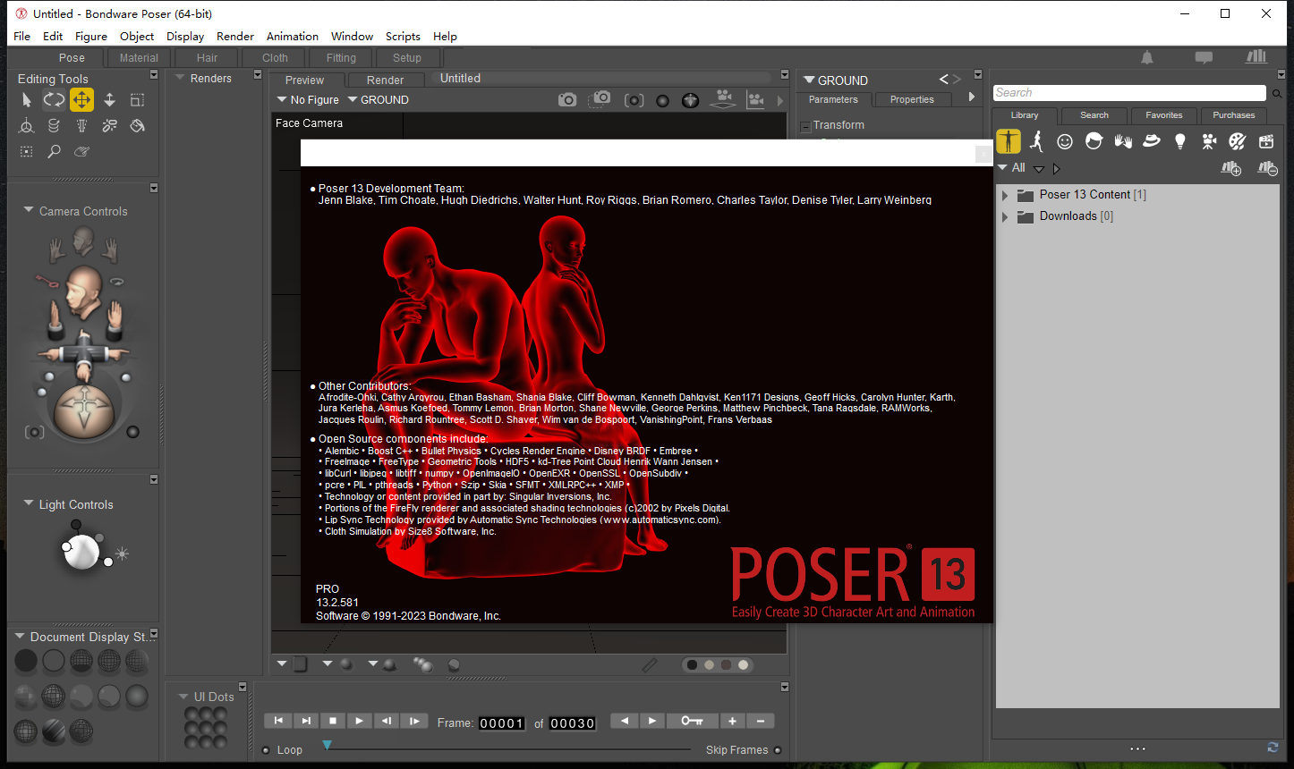
Task: Stop the animation playback
Action: pyautogui.click(x=333, y=721)
